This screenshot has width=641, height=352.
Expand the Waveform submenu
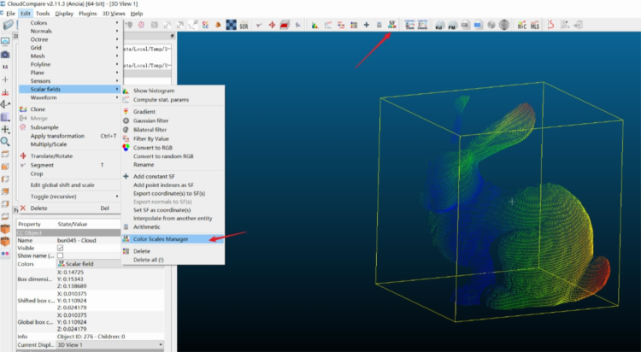69,97
